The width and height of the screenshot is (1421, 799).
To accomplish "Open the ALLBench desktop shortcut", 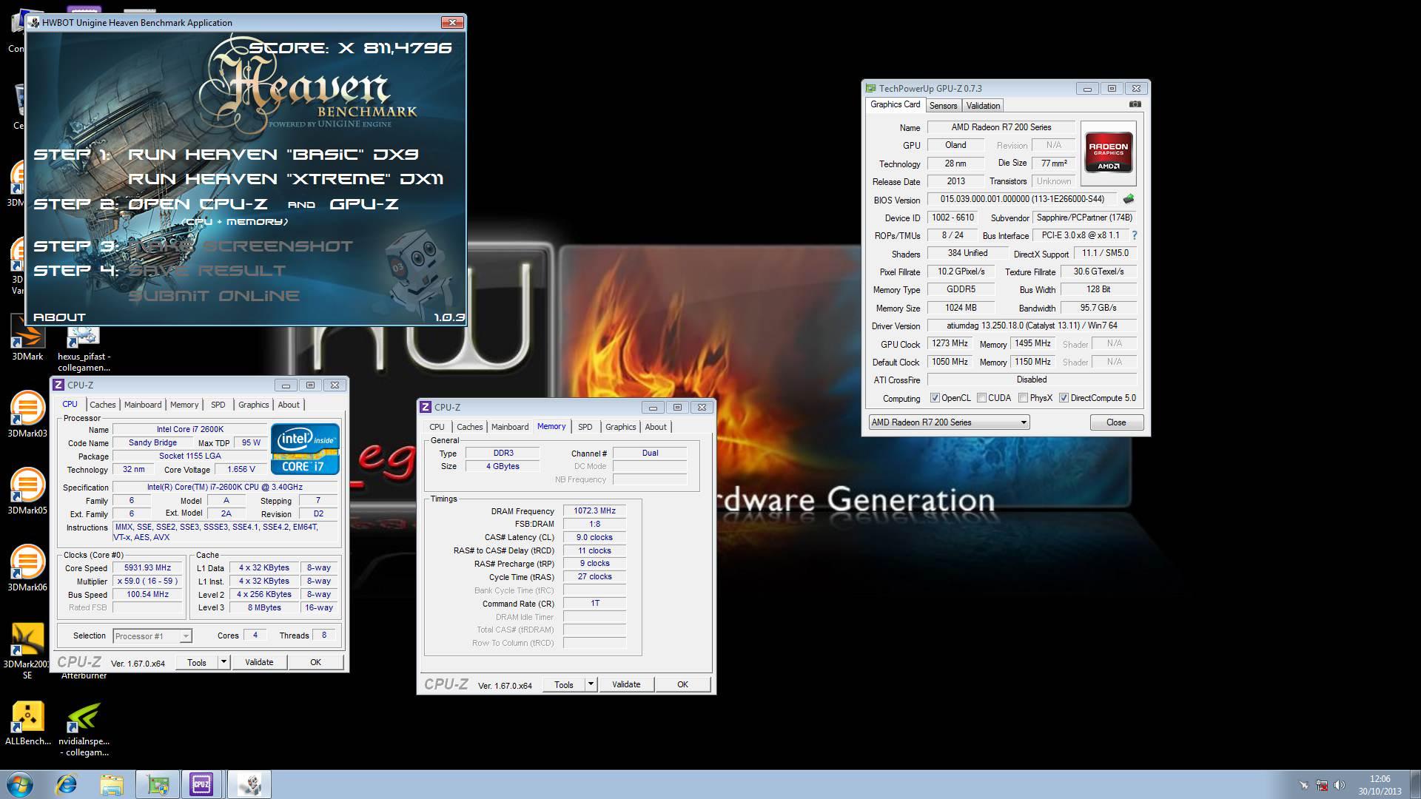I will [x=28, y=723].
